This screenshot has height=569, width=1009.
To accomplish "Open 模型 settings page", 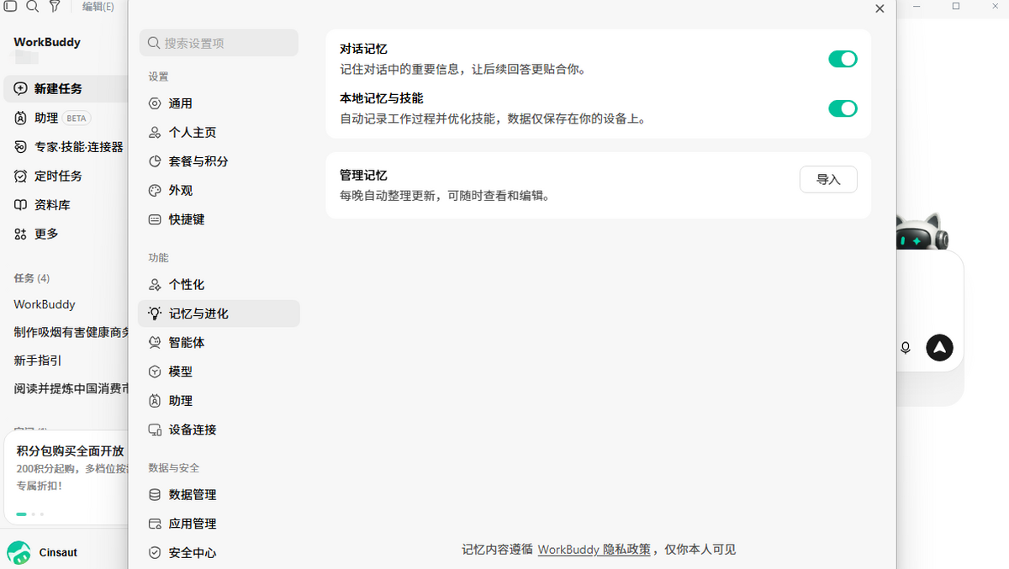I will tap(219, 371).
